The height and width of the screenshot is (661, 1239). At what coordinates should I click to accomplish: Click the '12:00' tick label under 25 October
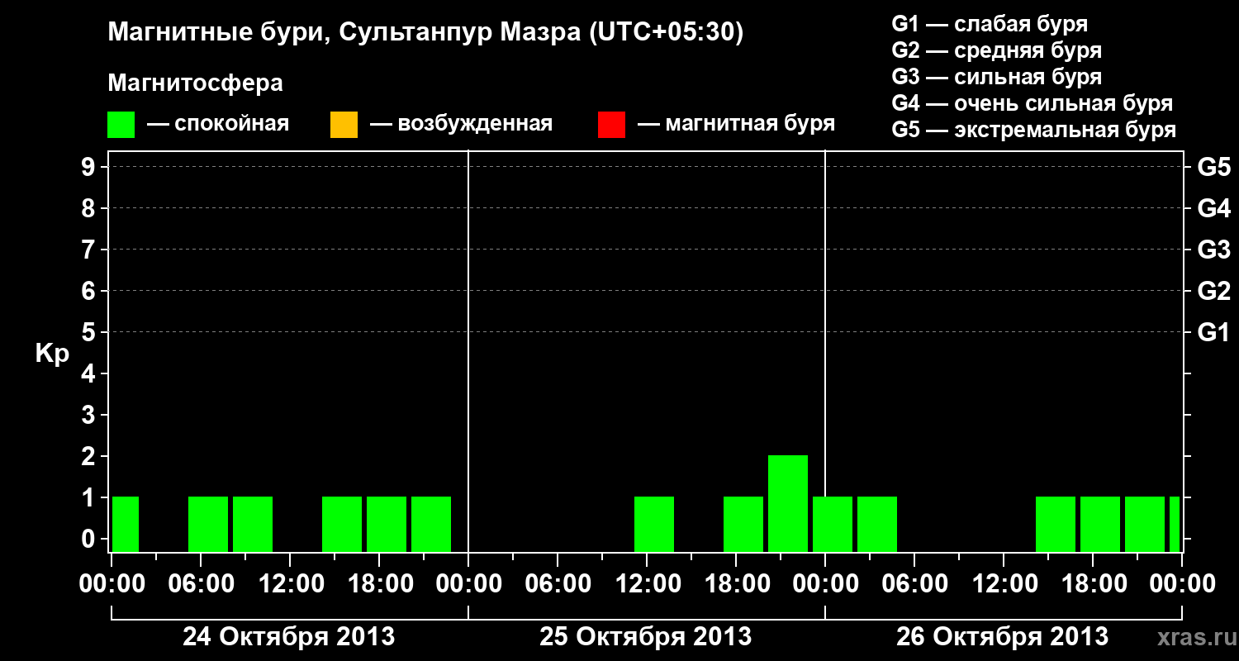click(647, 584)
